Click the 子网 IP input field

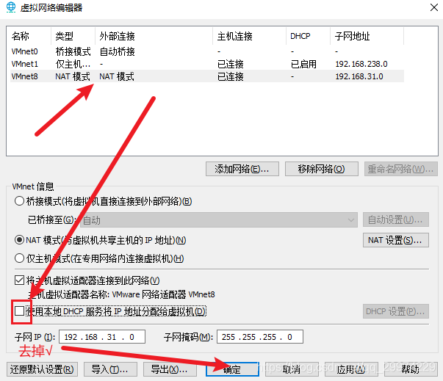[x=102, y=337]
